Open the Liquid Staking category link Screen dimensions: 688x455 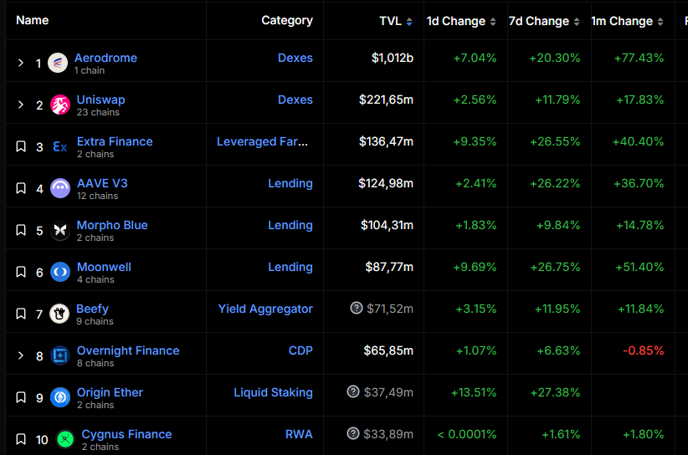coord(273,392)
